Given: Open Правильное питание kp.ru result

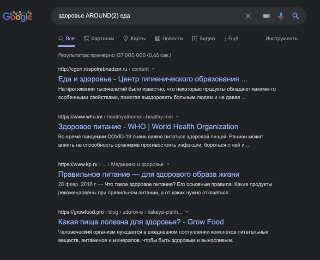Looking at the screenshot, I should tap(149, 174).
